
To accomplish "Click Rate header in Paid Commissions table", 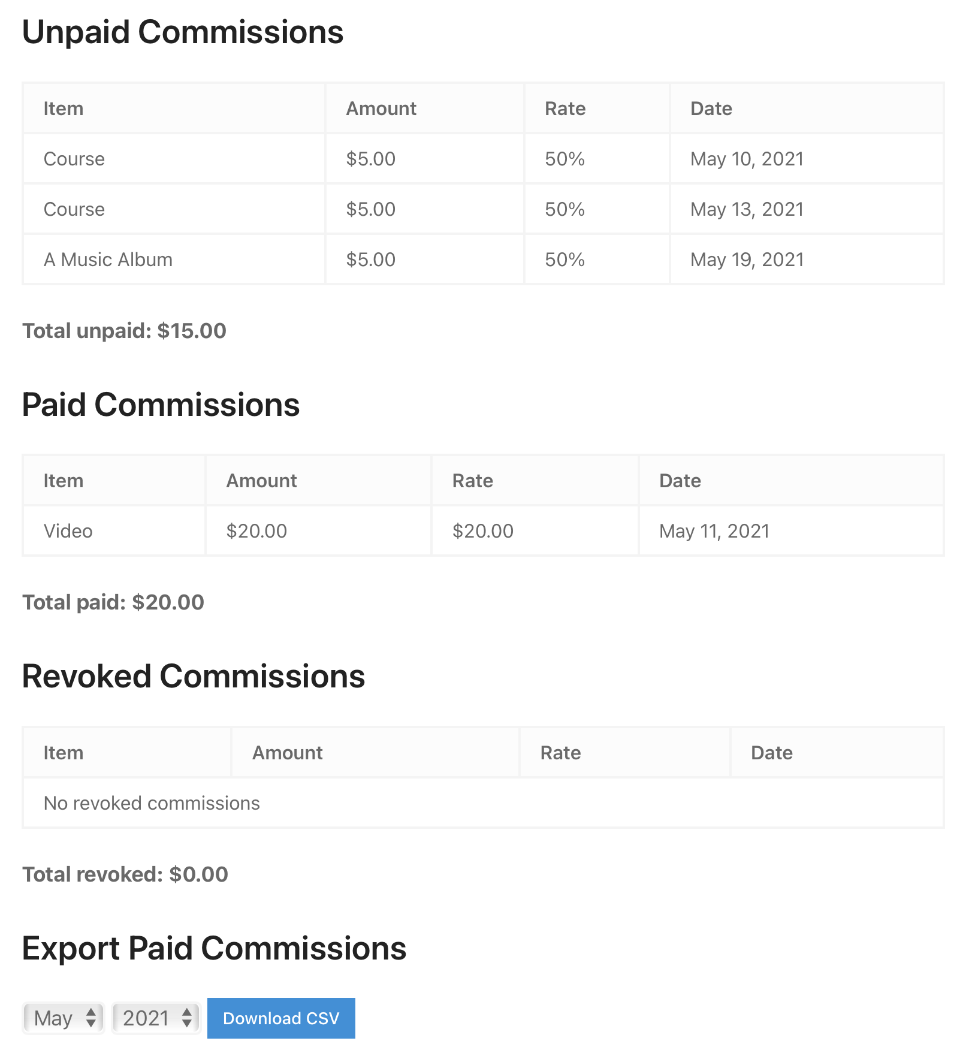I will 472,481.
